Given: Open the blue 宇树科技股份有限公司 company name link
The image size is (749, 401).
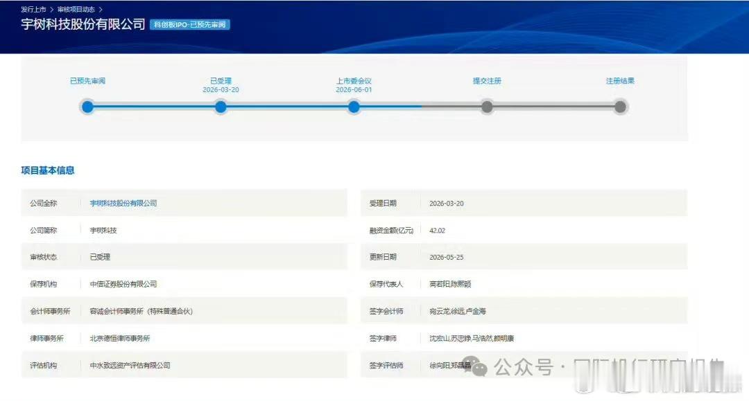Looking at the screenshot, I should click(x=123, y=203).
